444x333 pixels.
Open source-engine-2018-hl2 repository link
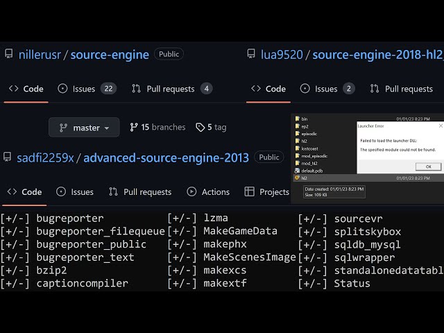377,55
